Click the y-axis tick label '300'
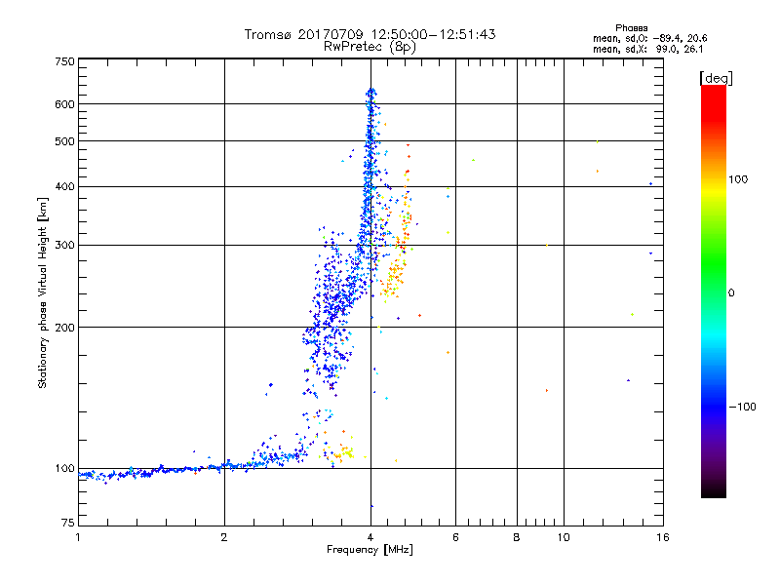The image size is (780, 585). (64, 246)
